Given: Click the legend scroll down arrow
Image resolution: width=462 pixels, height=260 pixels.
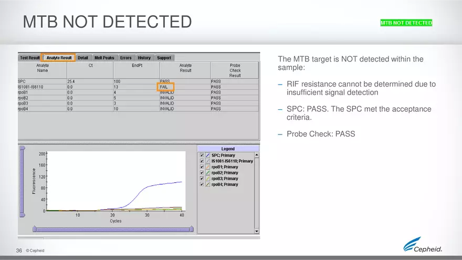Looking at the screenshot, I should (257, 231).
